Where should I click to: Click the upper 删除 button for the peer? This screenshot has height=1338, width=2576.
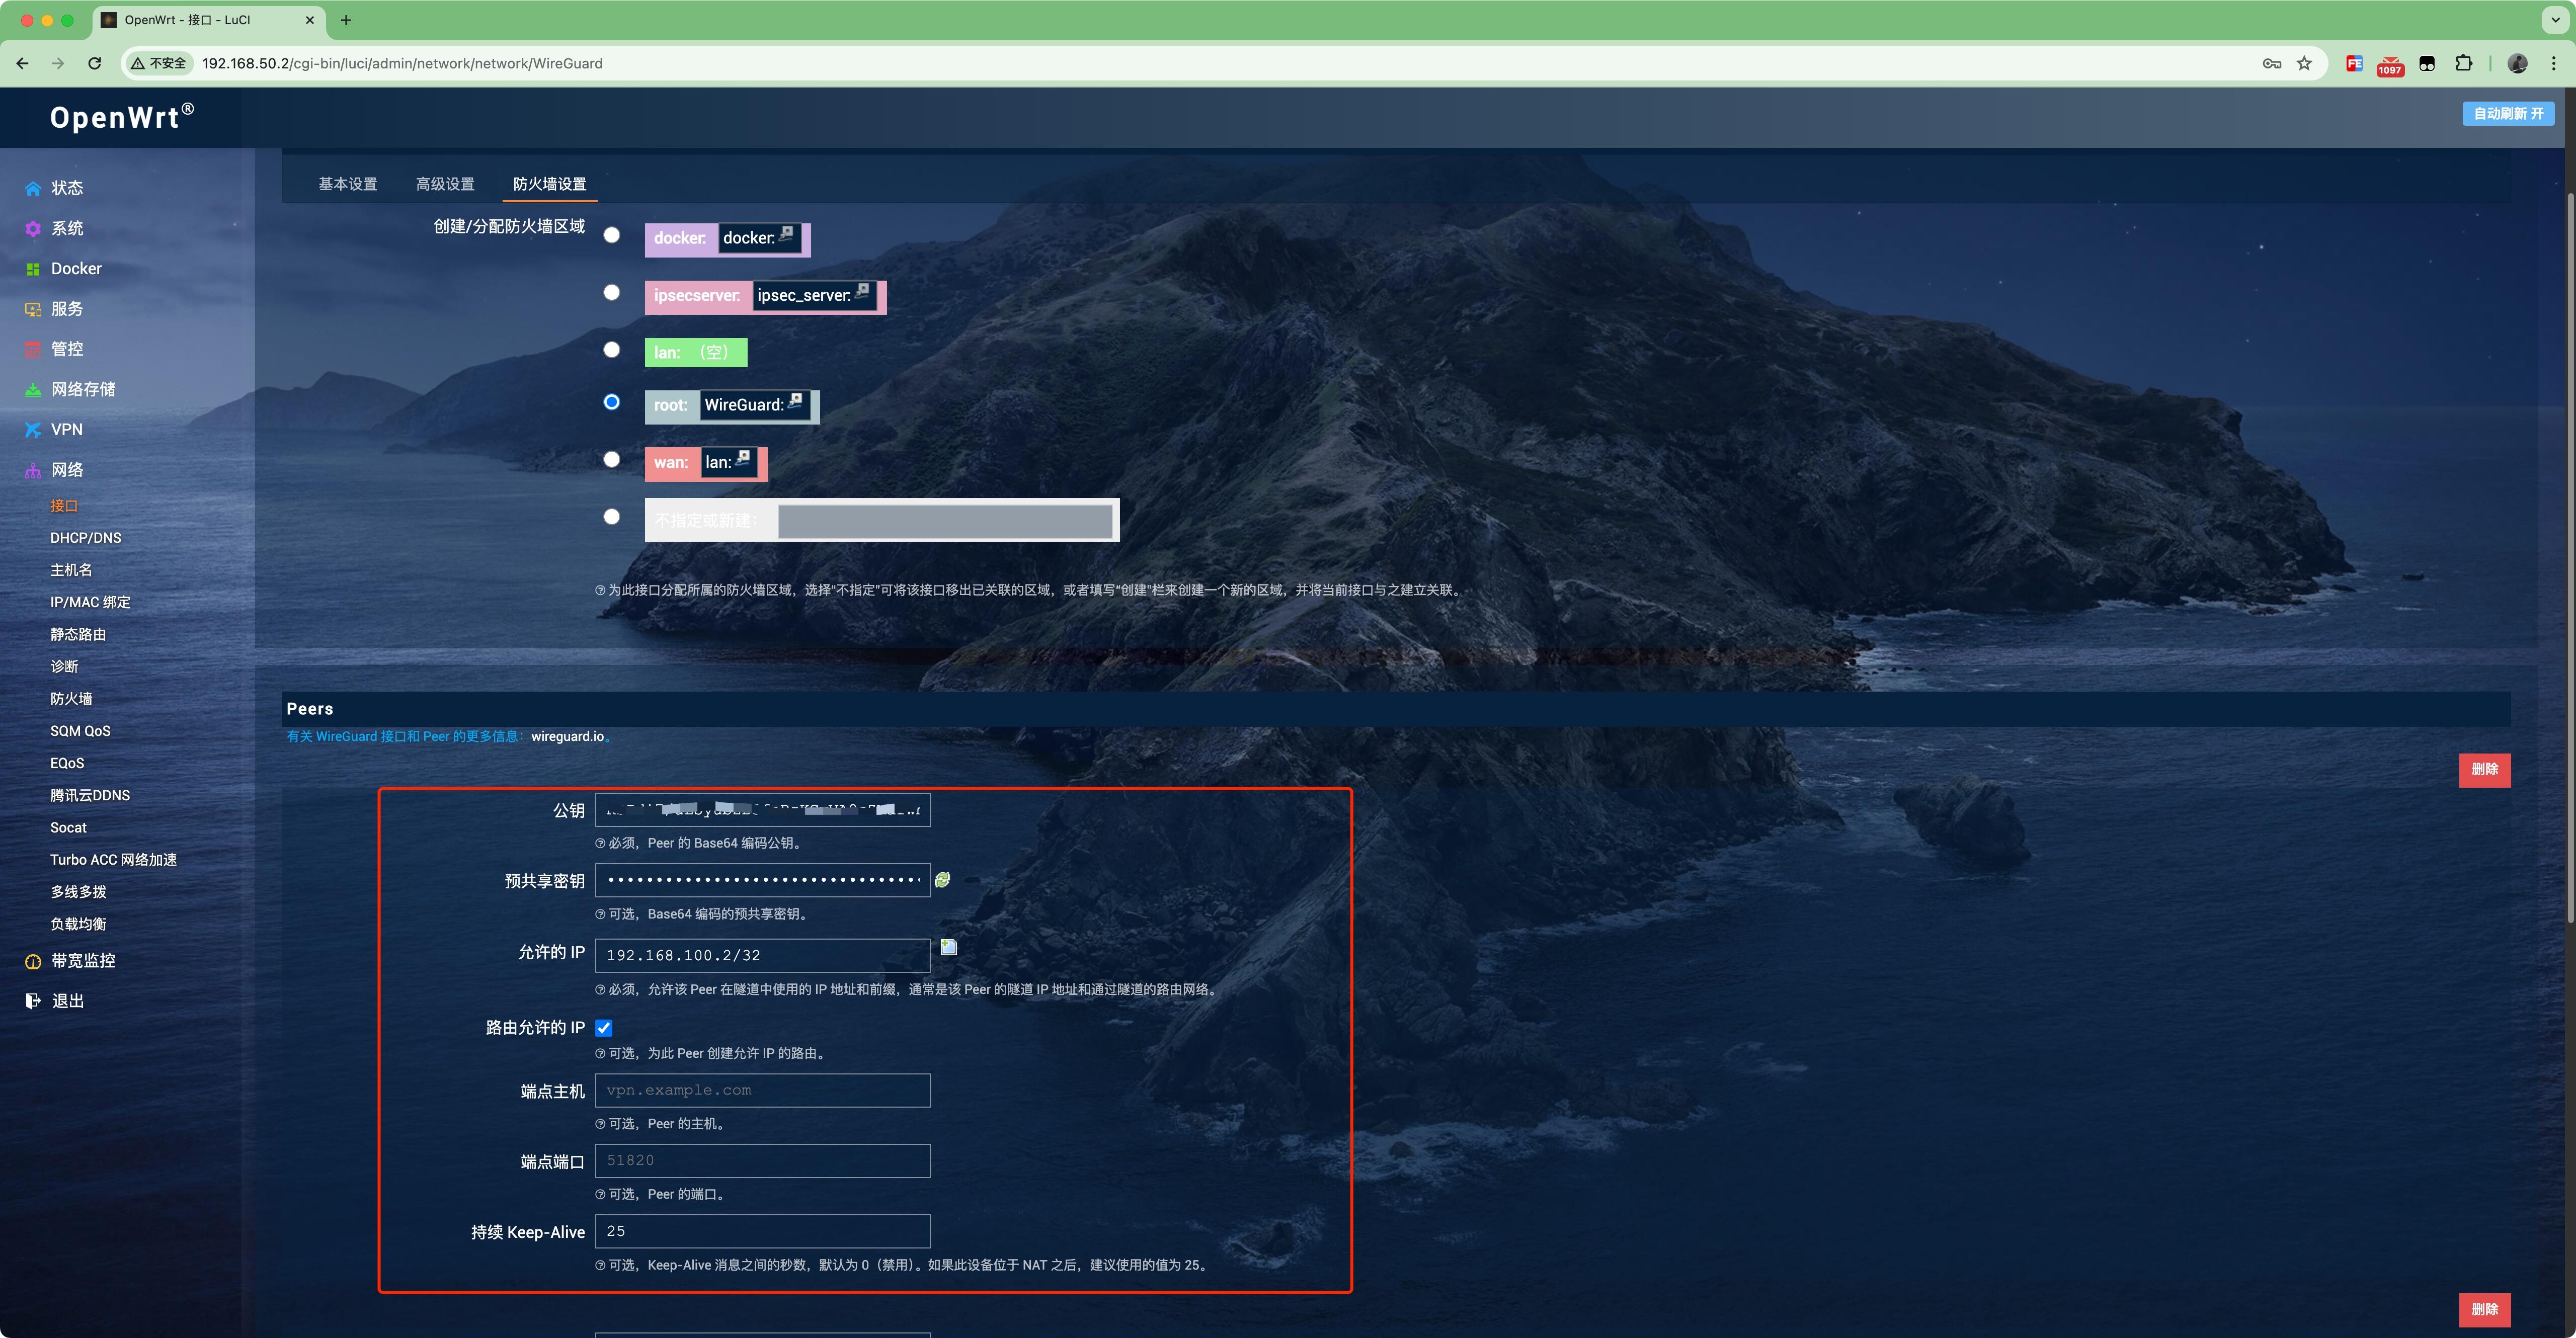click(x=2484, y=769)
